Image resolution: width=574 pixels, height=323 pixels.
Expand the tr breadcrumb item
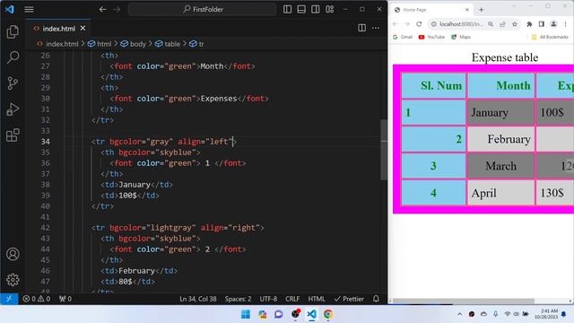tap(196, 44)
